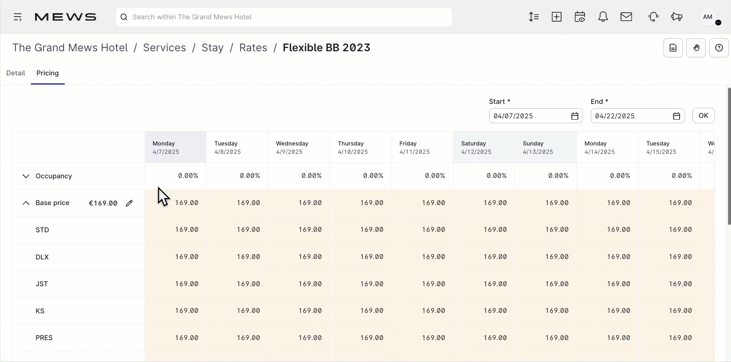Open the main navigation menu icon

point(18,17)
